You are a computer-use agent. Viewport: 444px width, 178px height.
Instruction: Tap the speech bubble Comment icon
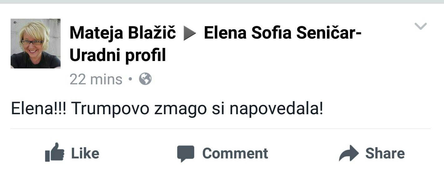tap(186, 153)
